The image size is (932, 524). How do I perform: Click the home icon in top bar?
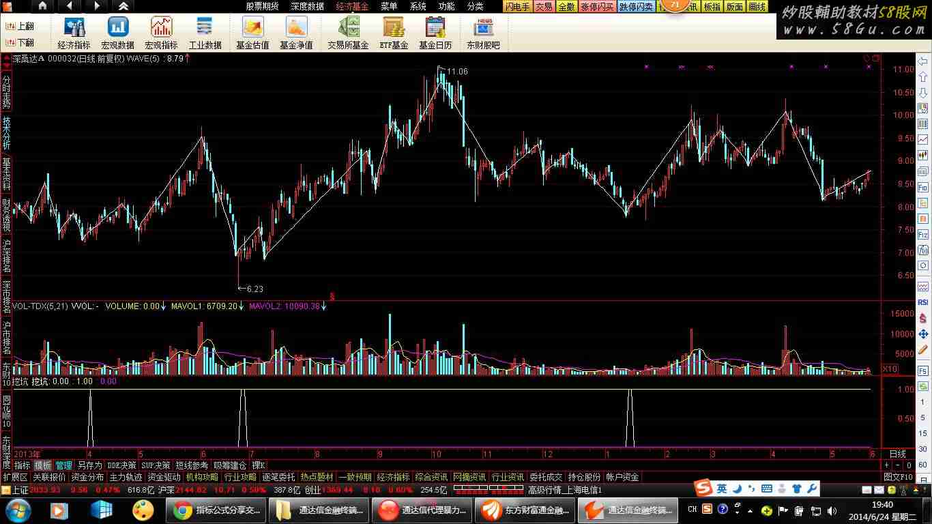click(42, 6)
